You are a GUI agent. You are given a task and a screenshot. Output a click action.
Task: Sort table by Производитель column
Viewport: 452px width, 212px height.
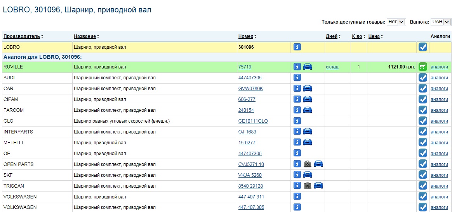[22, 36]
